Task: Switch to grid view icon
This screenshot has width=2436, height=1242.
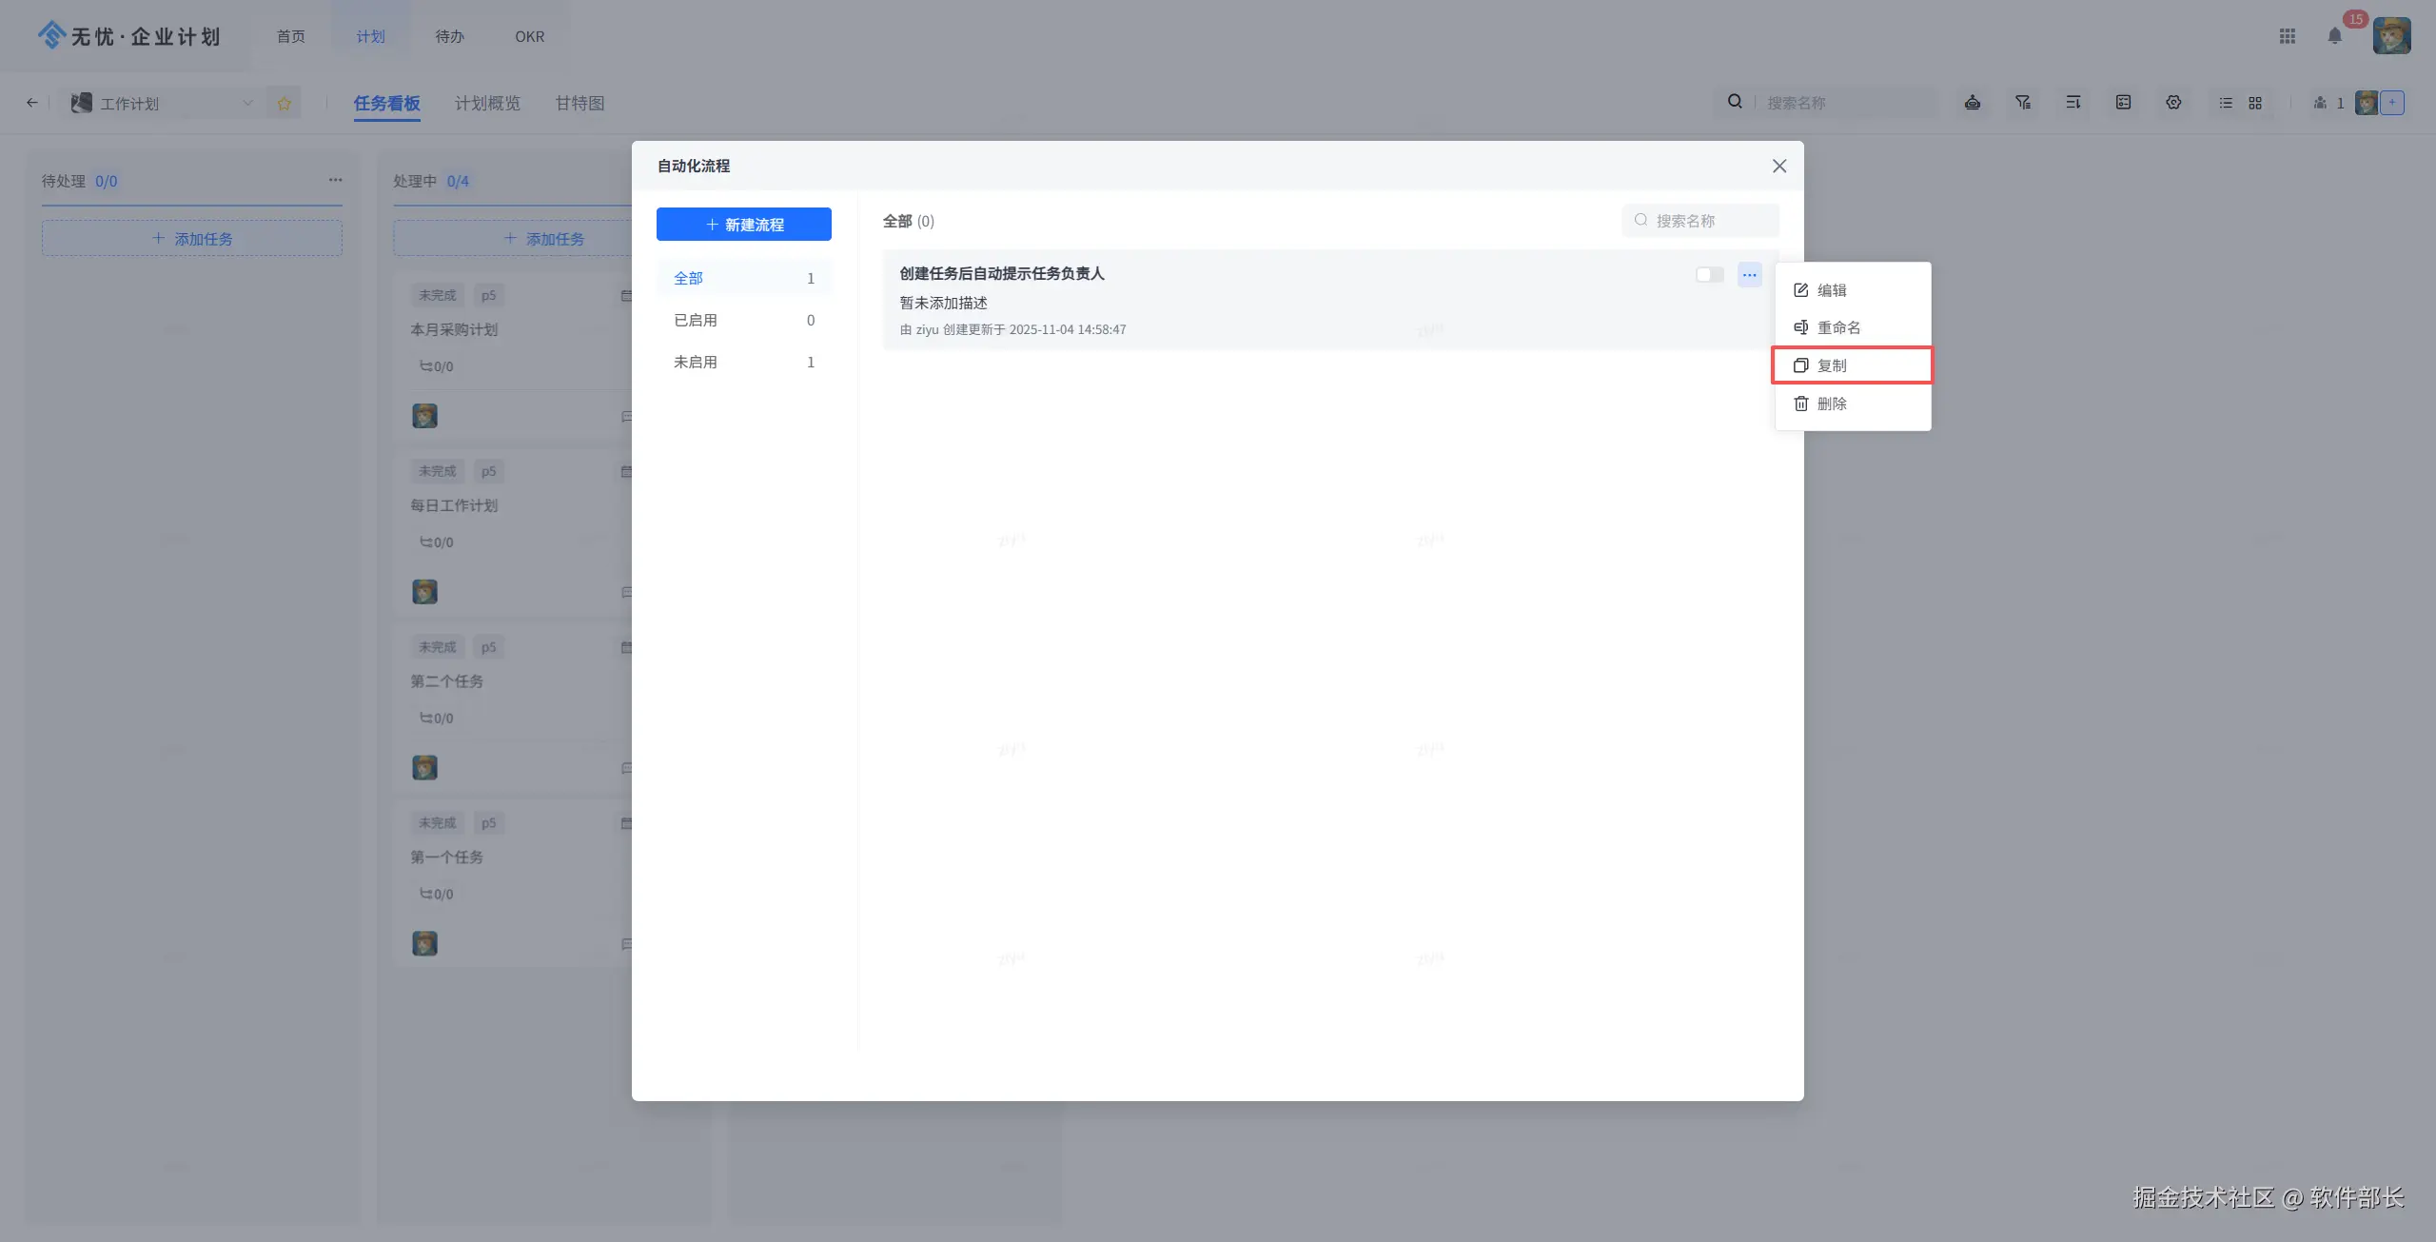Action: coord(2255,103)
